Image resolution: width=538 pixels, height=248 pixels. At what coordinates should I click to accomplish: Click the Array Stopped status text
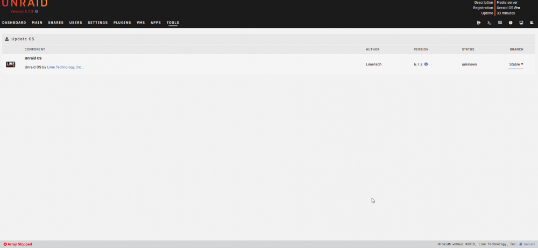20,244
